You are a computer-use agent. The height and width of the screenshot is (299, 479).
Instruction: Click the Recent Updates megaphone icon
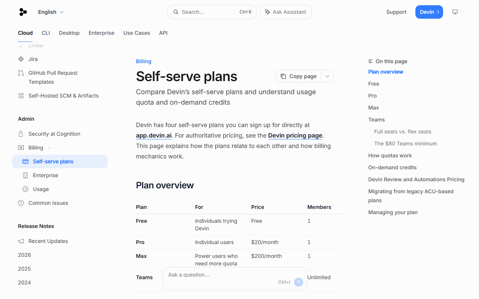tap(21, 241)
